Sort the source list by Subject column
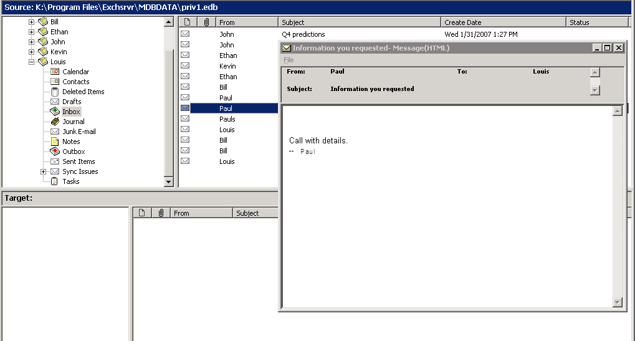635x341 pixels. coord(359,22)
